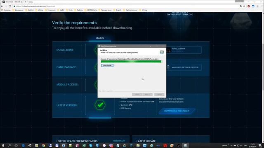Click the LATEST UPDATE heading
264x148 pixels.
[146, 141]
